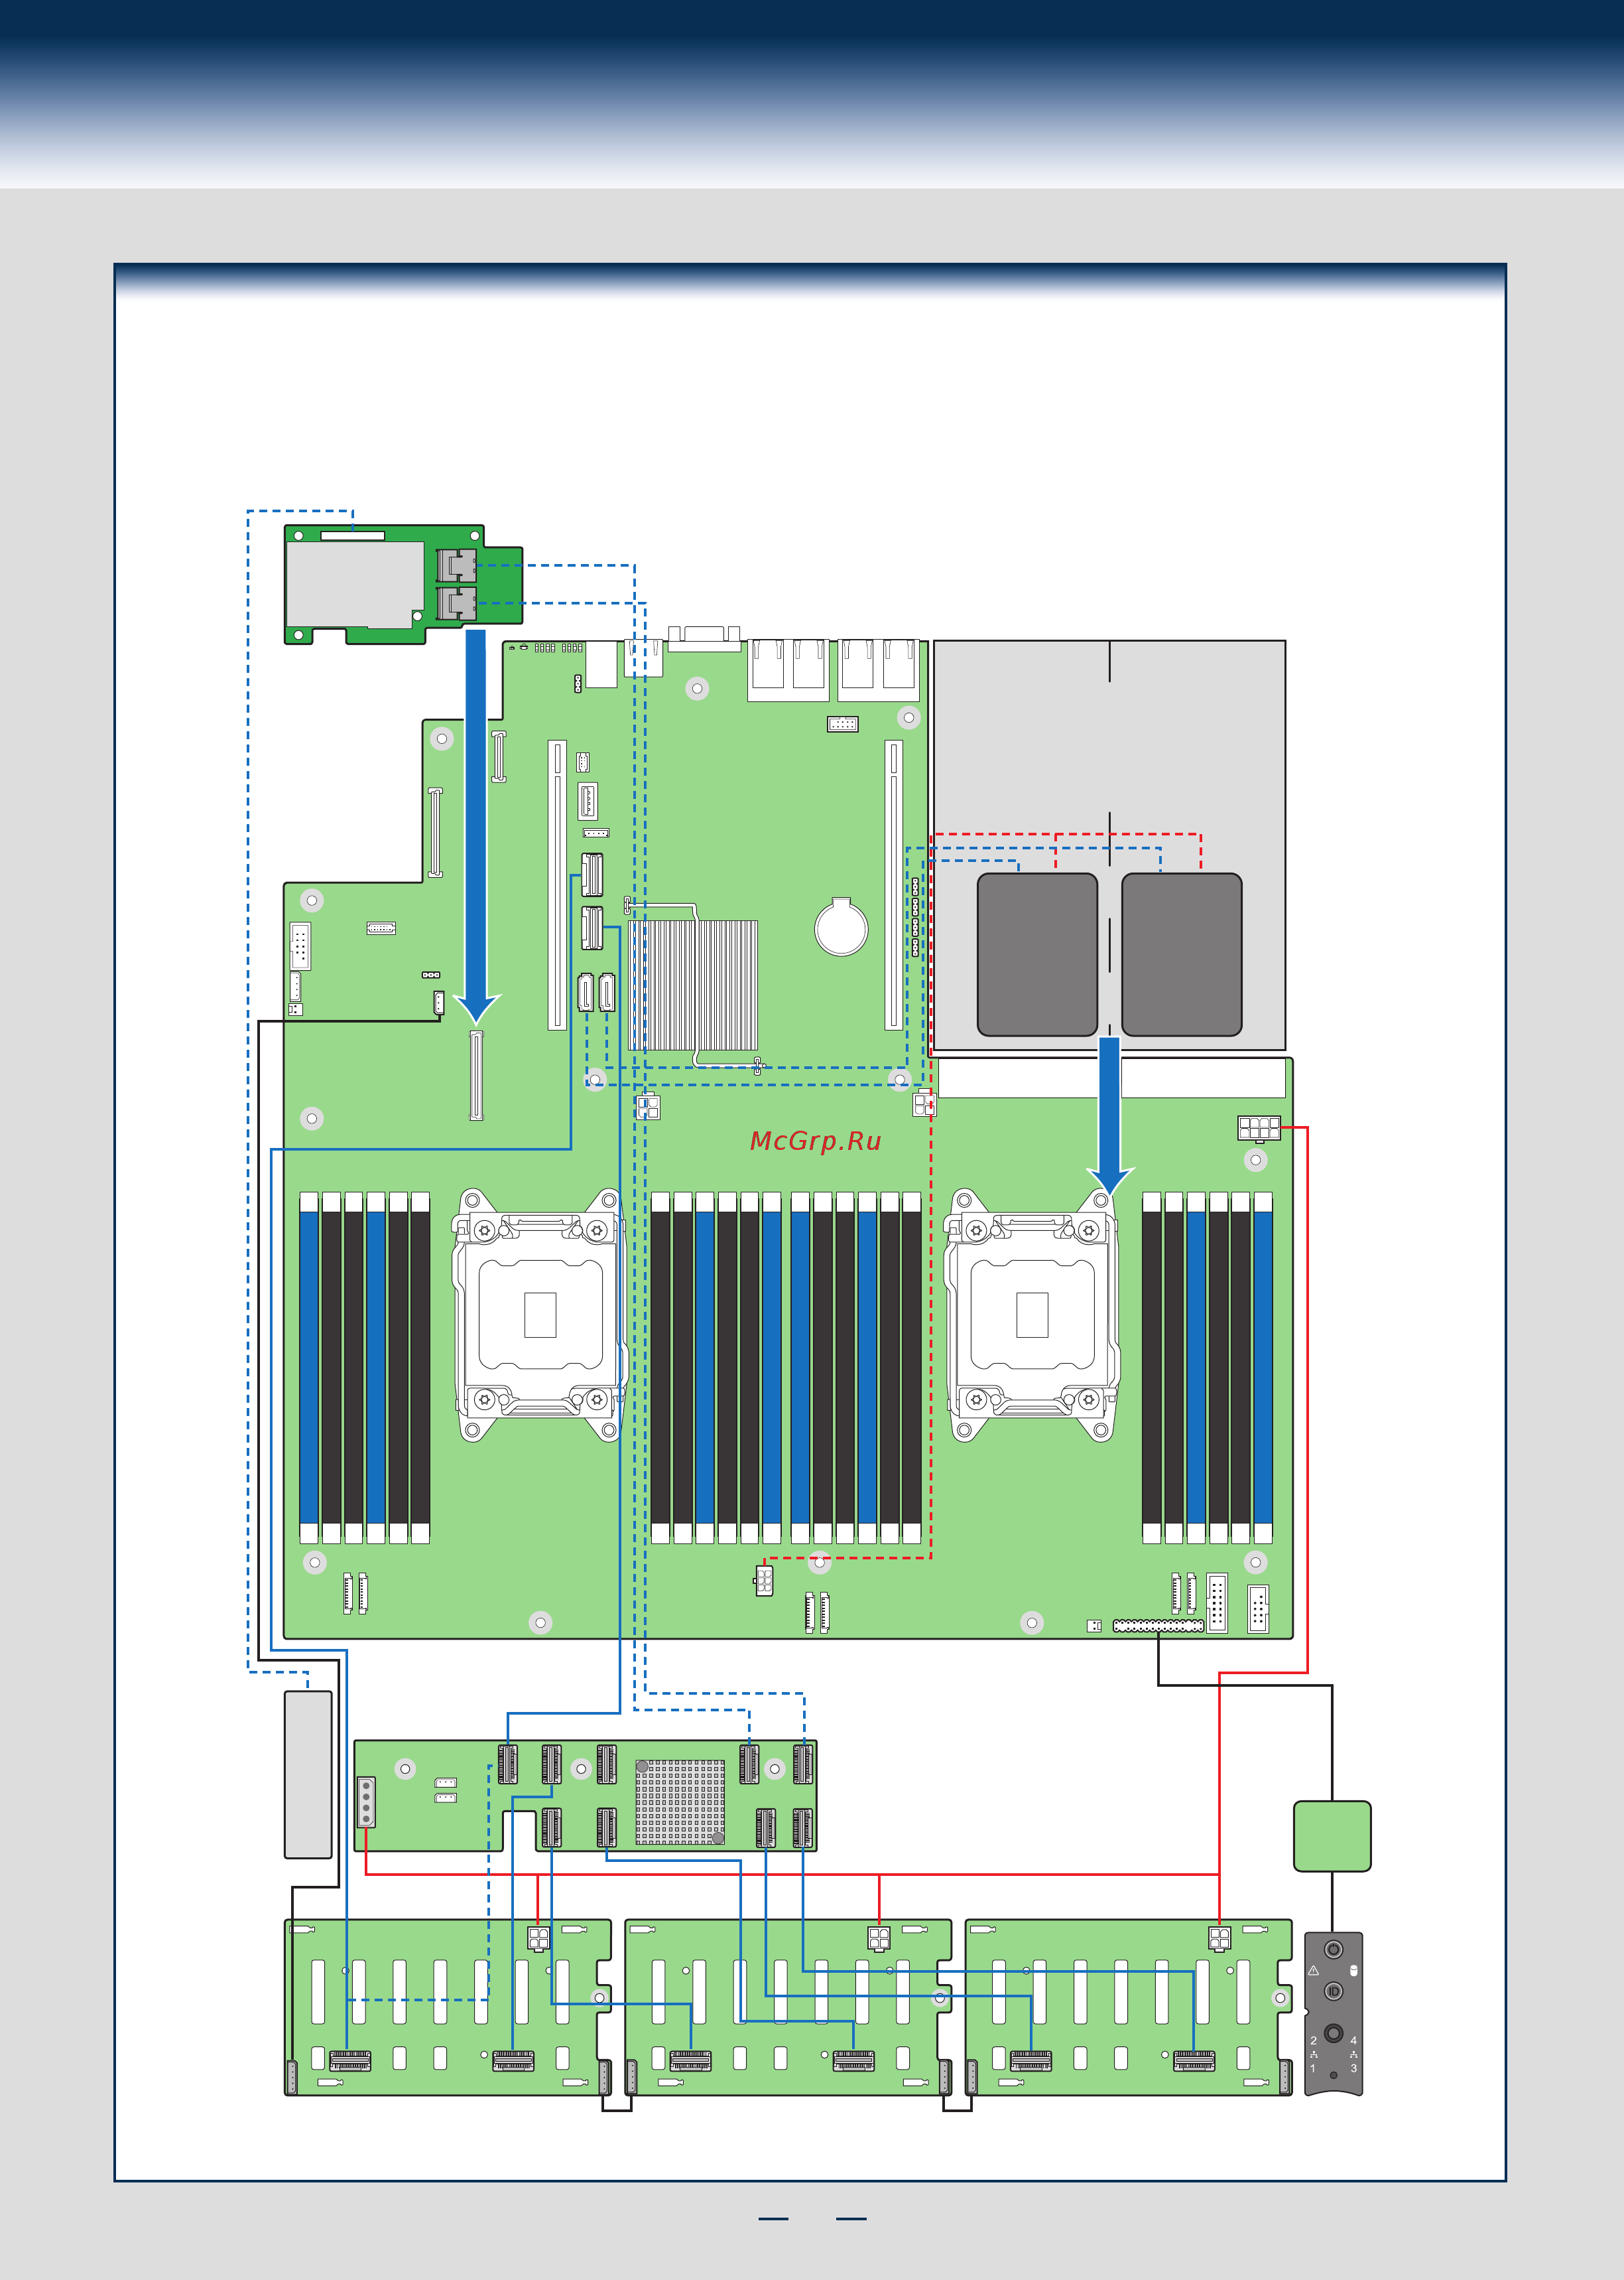Click the green RAID module card
Viewport: 1624px width, 2280px height.
tap(403, 584)
